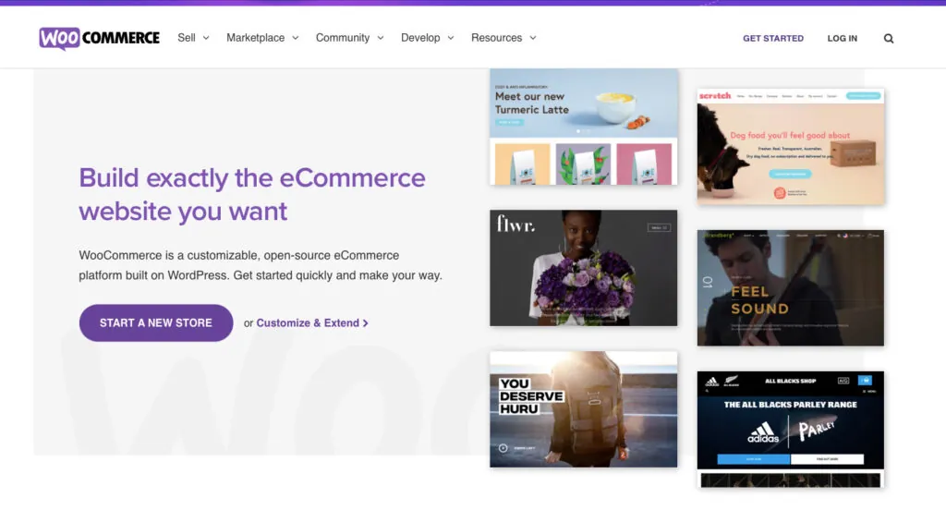Click the GET STARTED link

pos(773,38)
